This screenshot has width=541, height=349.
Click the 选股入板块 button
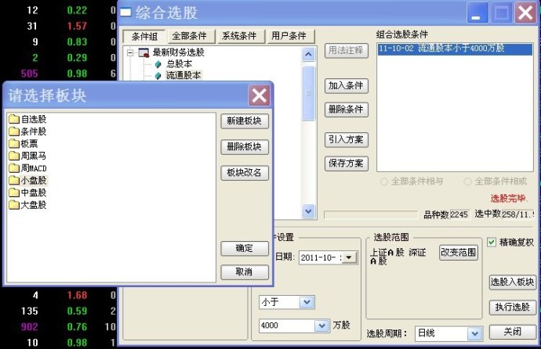[512, 282]
